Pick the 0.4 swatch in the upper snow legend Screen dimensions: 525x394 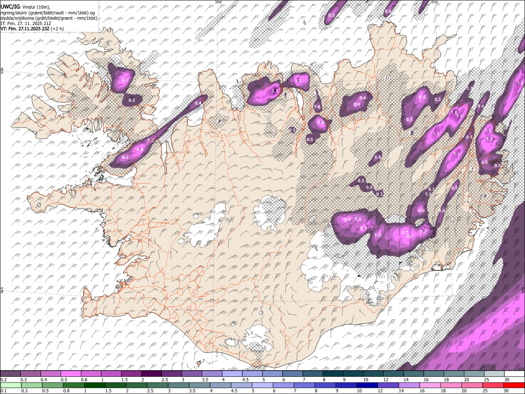tap(50, 374)
